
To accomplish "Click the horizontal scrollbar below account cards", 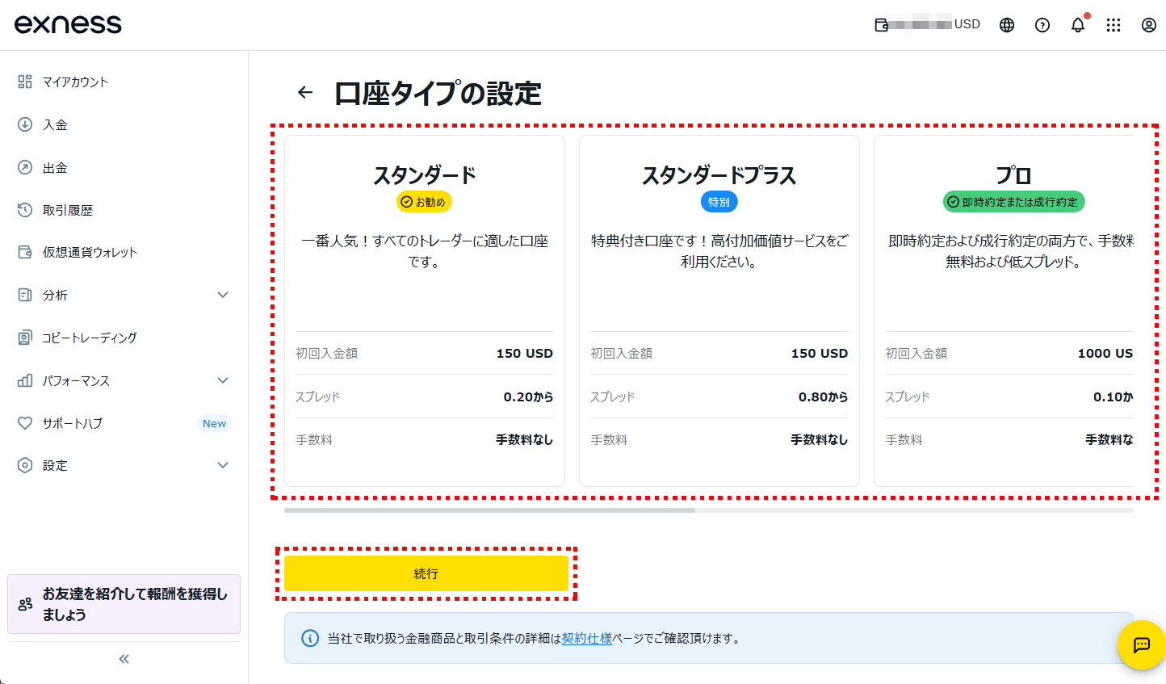I will [489, 510].
